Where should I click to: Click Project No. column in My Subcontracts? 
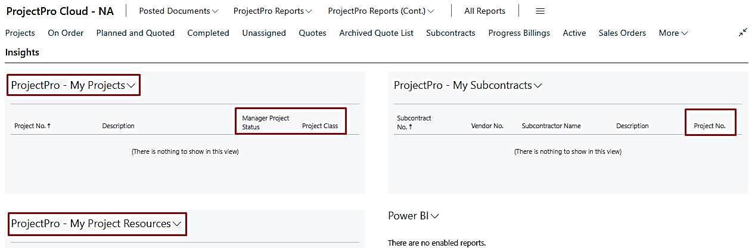[x=710, y=126]
